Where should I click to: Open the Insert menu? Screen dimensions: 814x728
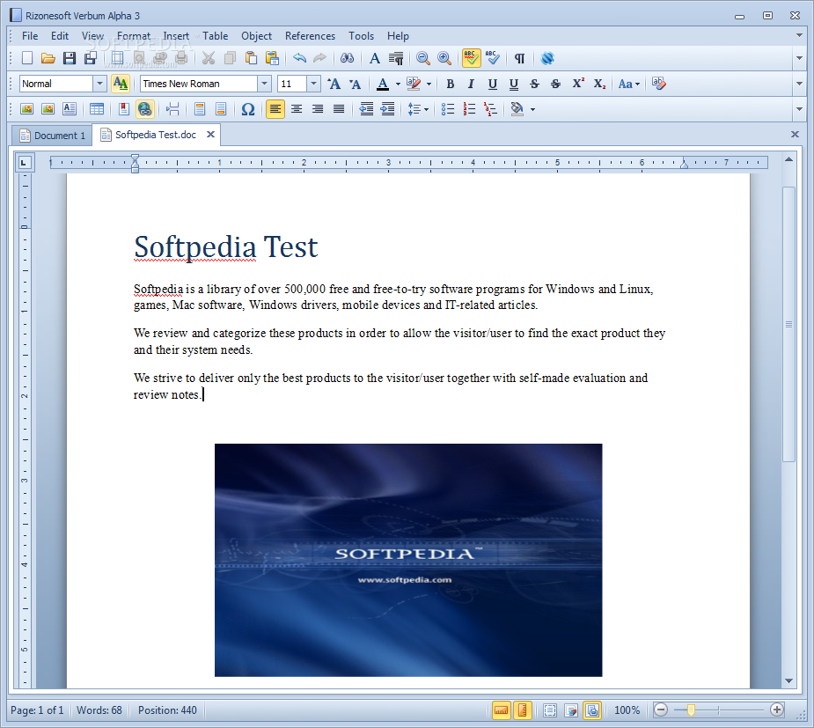click(x=176, y=36)
